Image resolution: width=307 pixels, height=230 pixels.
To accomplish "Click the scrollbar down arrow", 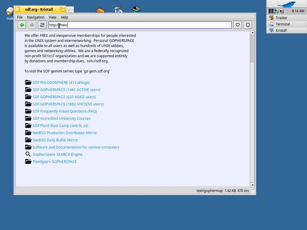I will [x=252, y=185].
